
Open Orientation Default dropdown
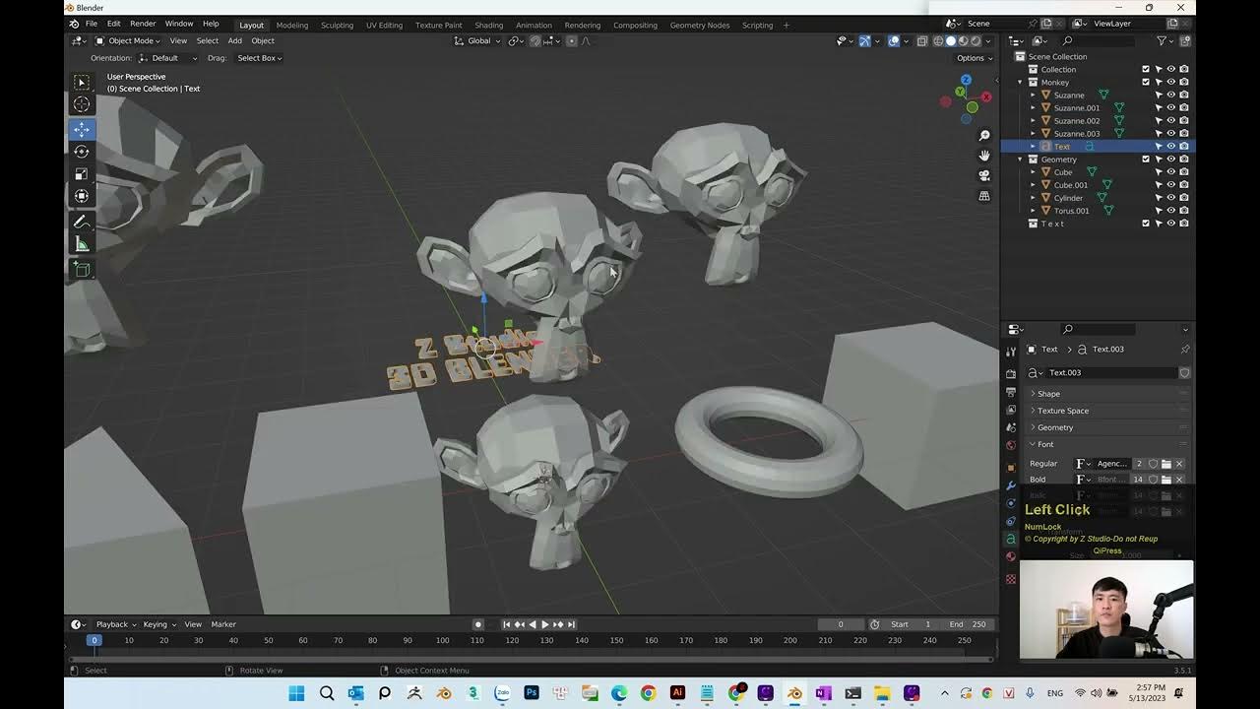[167, 58]
